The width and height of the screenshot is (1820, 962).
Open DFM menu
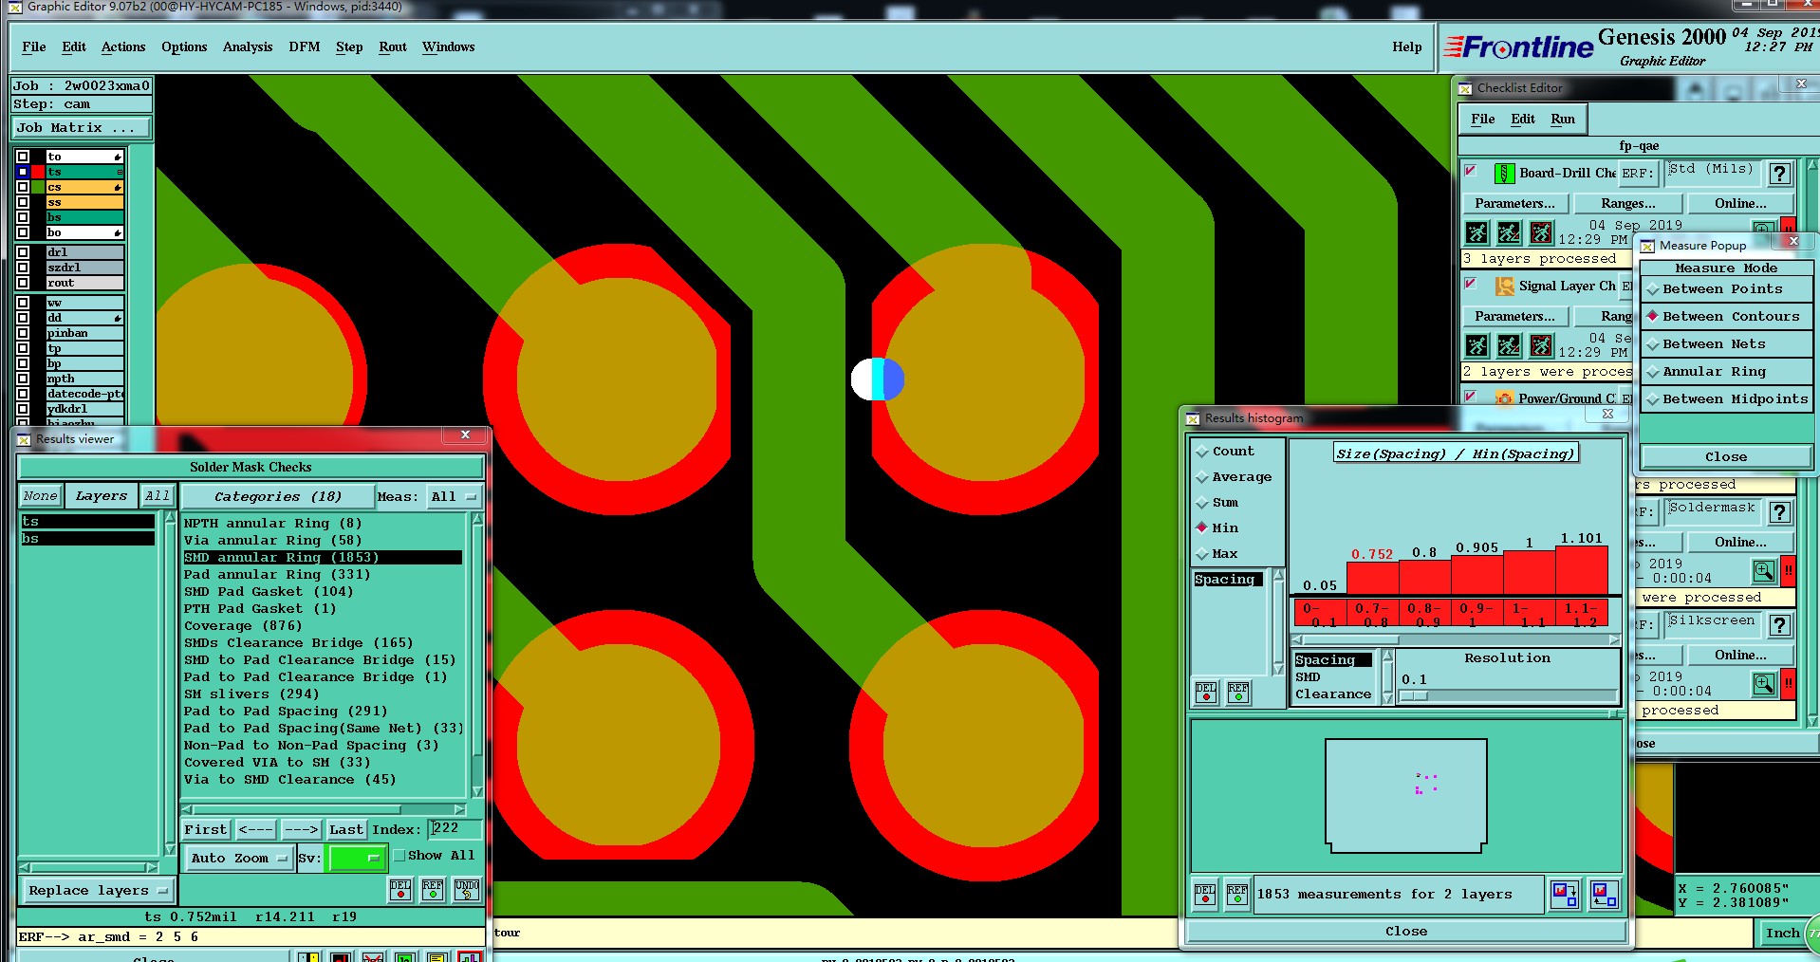point(305,46)
